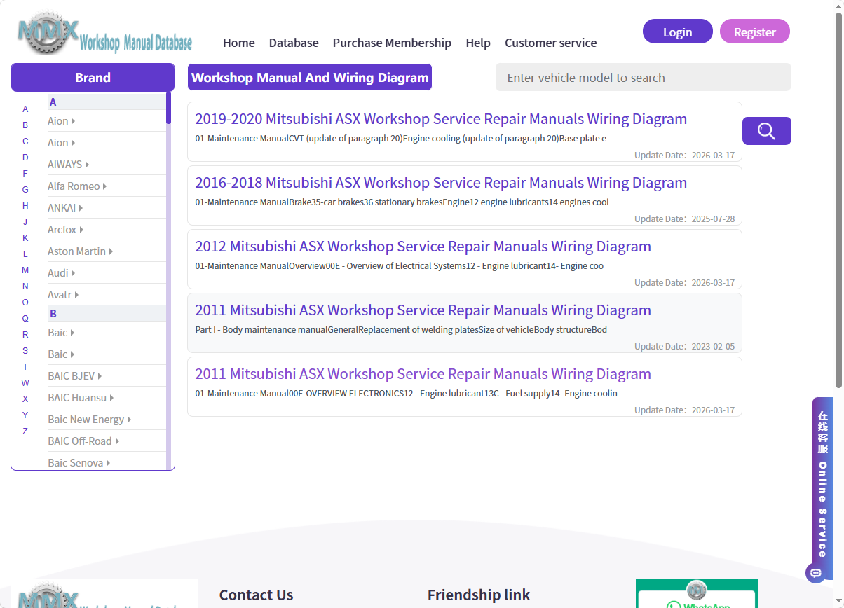Jump to letter T in brand index
Image resolution: width=844 pixels, height=608 pixels.
point(25,367)
